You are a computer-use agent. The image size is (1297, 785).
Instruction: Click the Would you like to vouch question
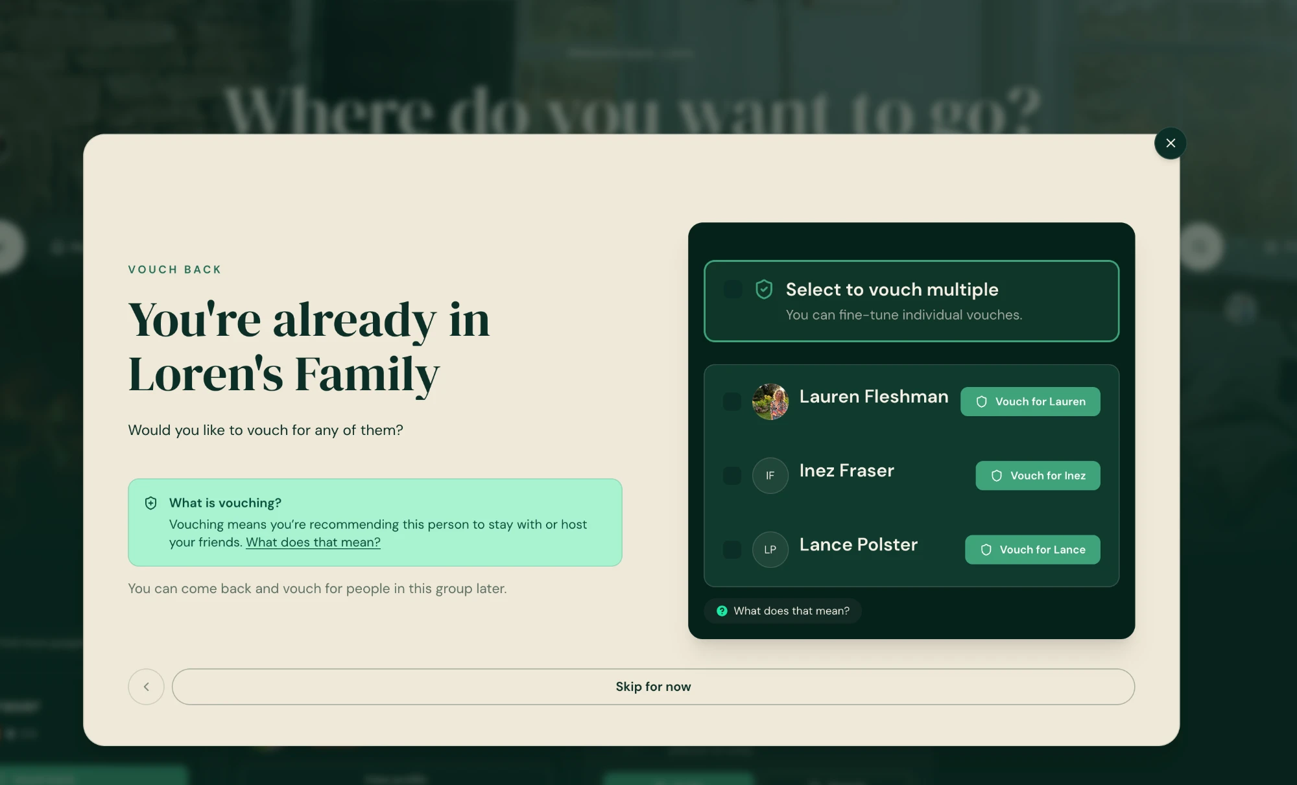coord(265,430)
